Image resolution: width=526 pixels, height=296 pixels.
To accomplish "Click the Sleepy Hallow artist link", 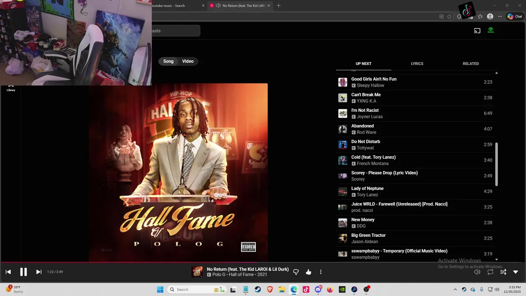I will click(x=370, y=86).
